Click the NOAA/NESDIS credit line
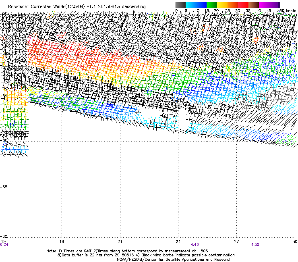Image resolution: width=298 pixels, height=262 pixels. (174, 260)
